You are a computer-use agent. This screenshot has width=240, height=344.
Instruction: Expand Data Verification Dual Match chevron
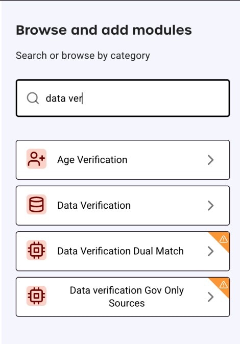click(210, 251)
